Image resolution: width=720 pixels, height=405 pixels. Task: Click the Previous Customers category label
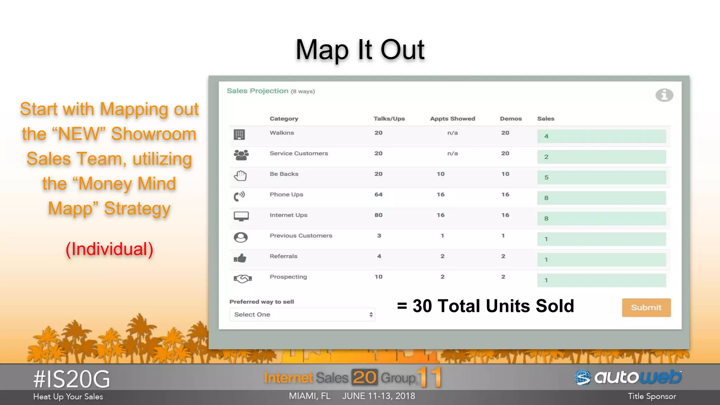point(301,236)
